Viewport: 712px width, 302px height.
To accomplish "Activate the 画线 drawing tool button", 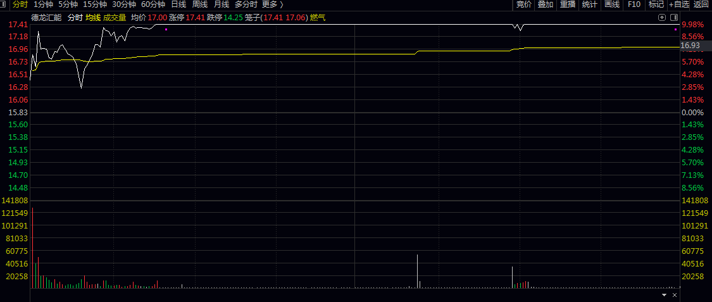I will point(611,4).
